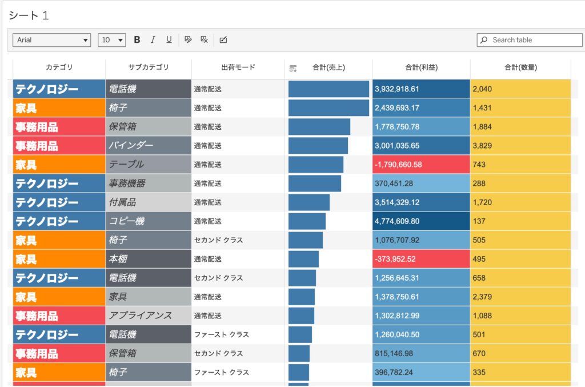
Task: Select the 合計(数量) column header
Action: (520, 67)
